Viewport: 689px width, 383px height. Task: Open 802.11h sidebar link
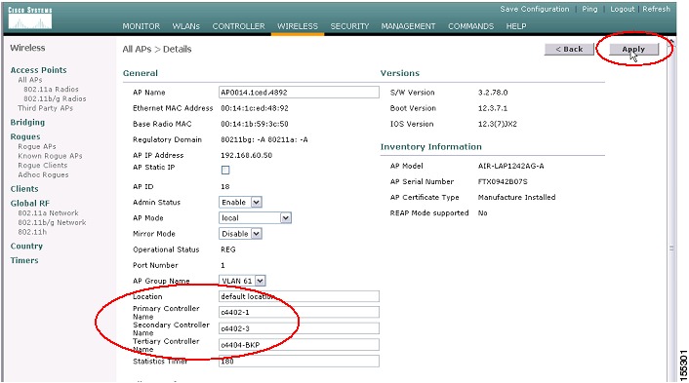point(32,232)
